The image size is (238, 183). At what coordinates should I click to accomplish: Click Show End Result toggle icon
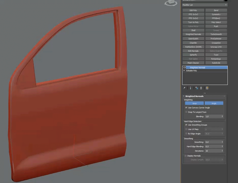(x=190, y=88)
